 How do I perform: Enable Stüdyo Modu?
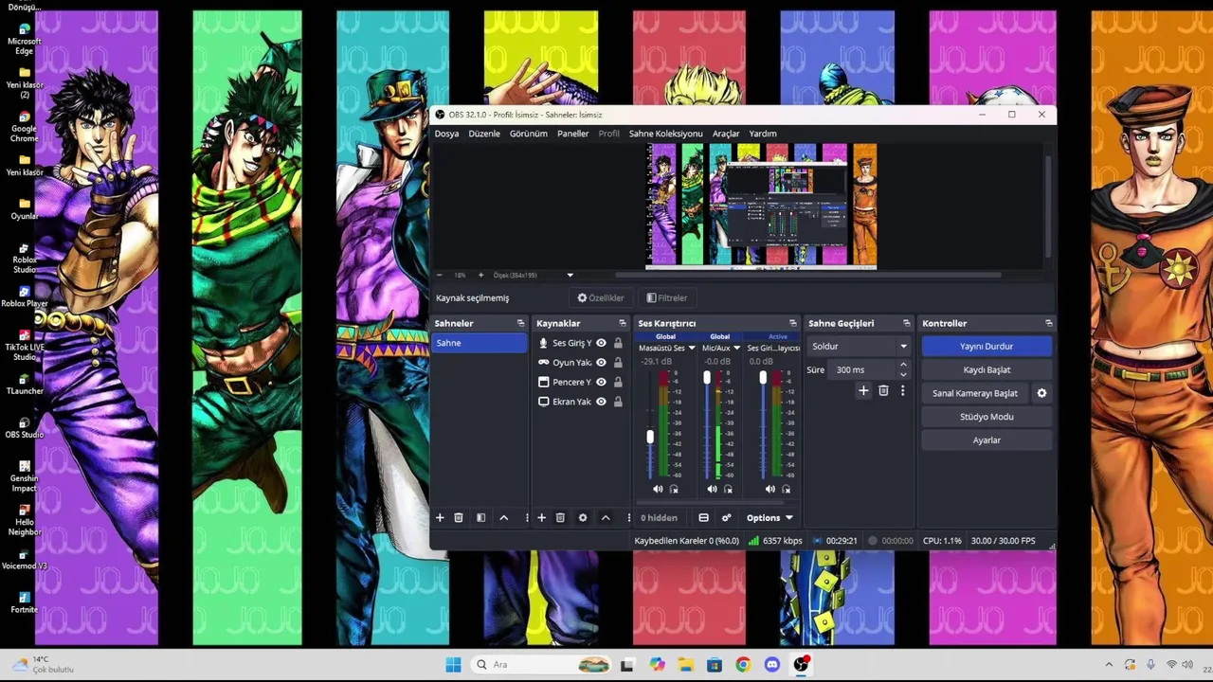pyautogui.click(x=987, y=417)
